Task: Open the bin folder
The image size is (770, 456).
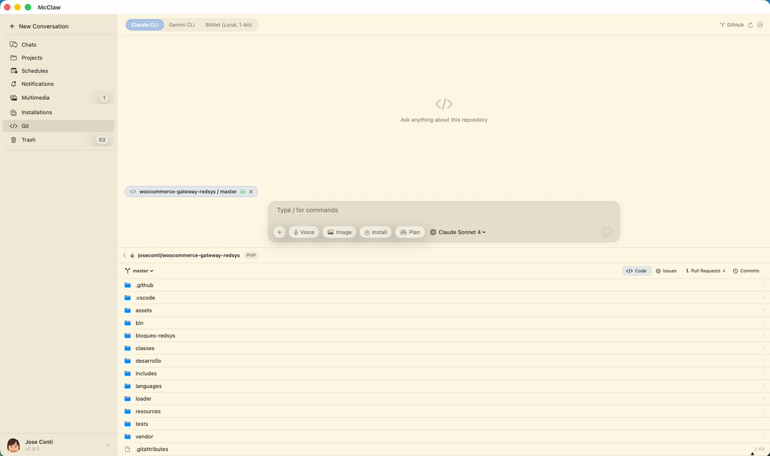Action: [443, 323]
